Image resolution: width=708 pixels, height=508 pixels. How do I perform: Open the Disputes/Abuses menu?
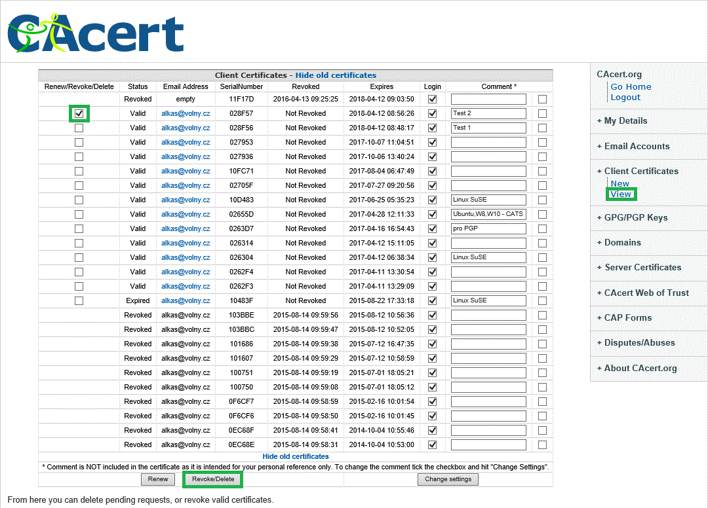click(639, 342)
